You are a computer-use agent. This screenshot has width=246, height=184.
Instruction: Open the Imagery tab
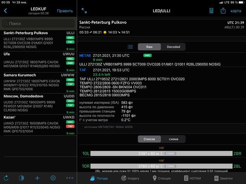(130, 178)
